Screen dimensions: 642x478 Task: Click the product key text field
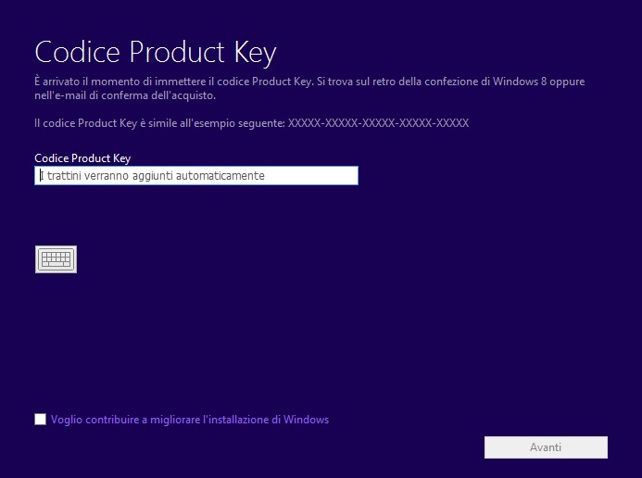pos(195,176)
